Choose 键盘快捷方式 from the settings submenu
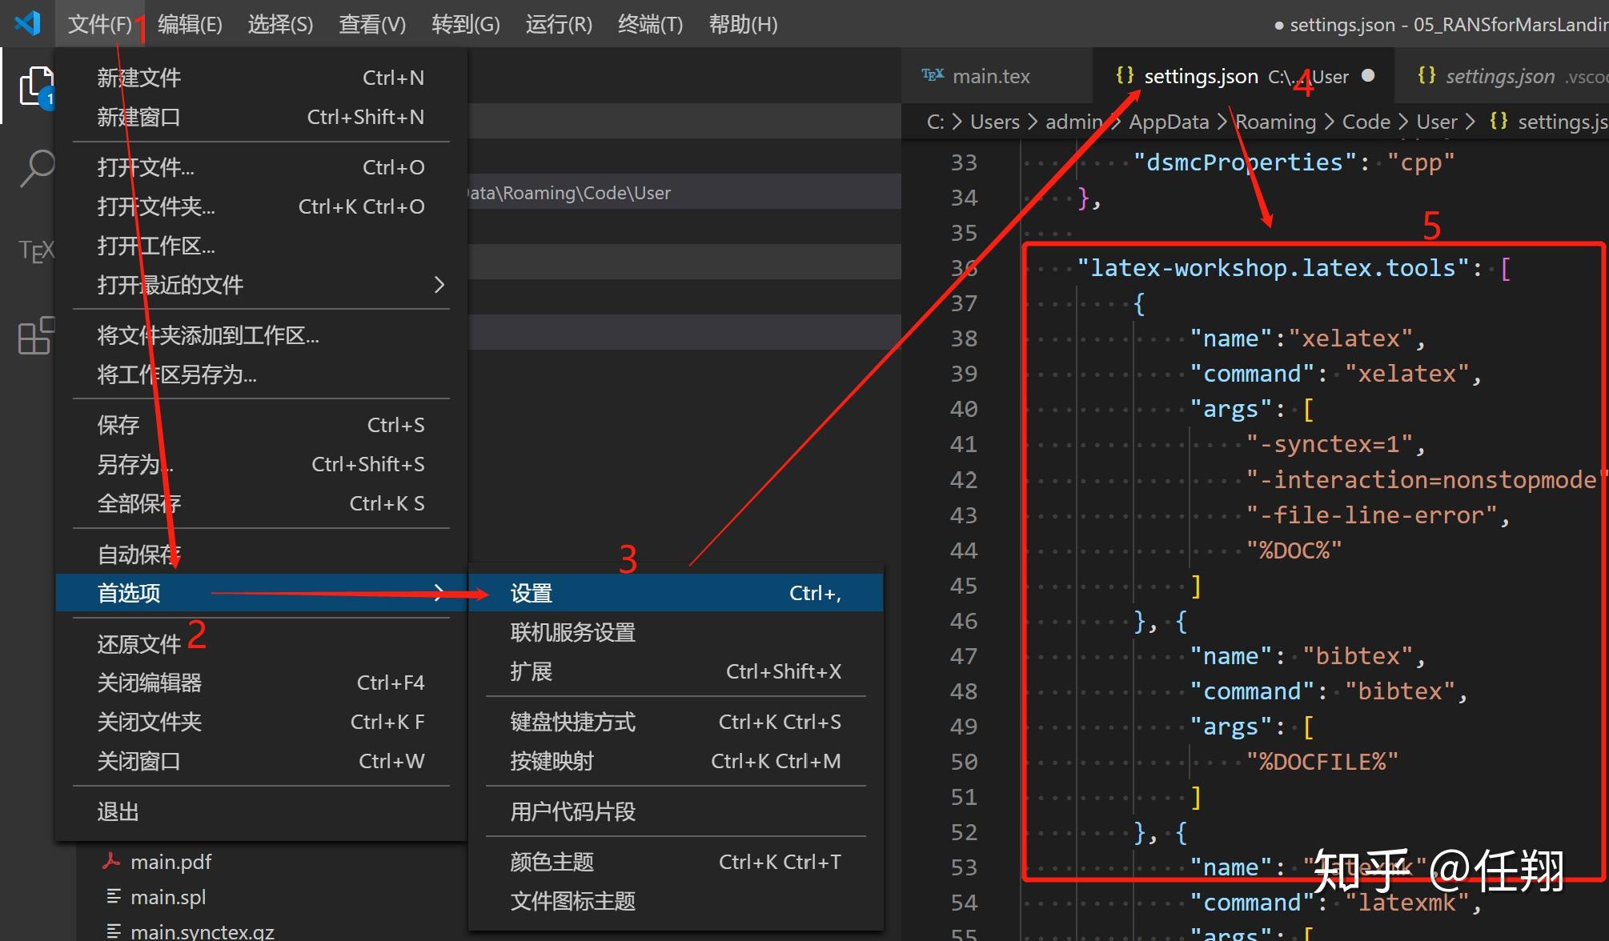The height and width of the screenshot is (941, 1609). click(x=572, y=721)
